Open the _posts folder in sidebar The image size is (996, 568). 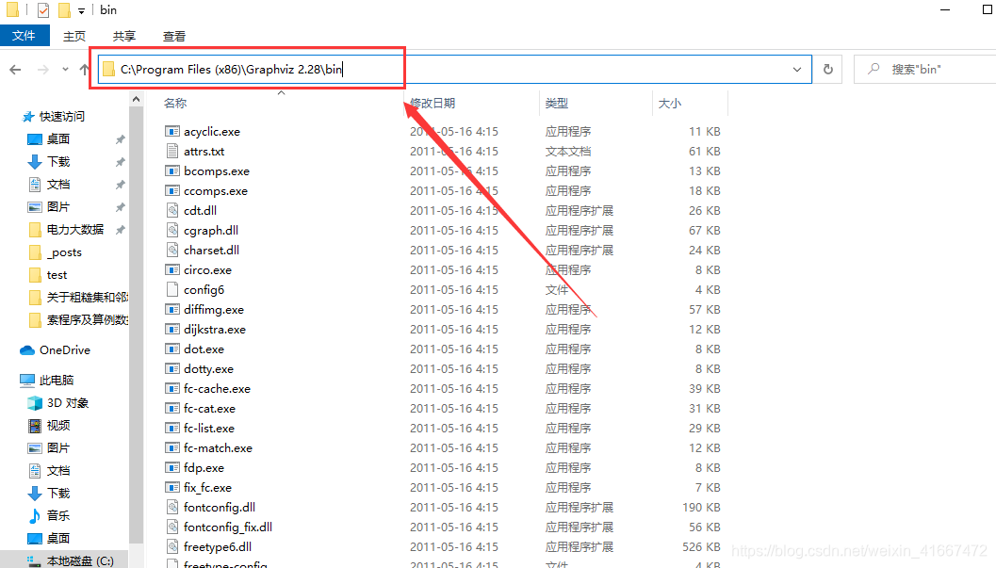pyautogui.click(x=63, y=252)
